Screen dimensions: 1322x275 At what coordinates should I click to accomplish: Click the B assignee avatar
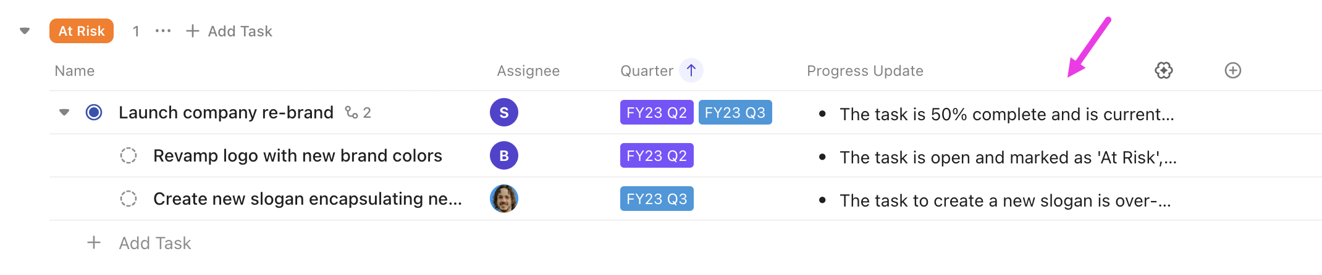(x=504, y=155)
